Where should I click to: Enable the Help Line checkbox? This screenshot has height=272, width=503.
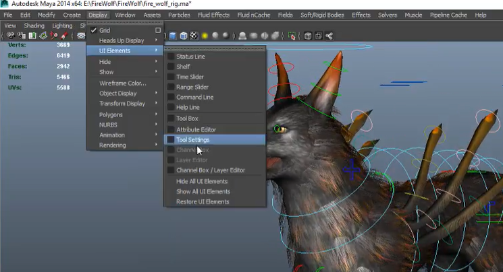(x=171, y=107)
